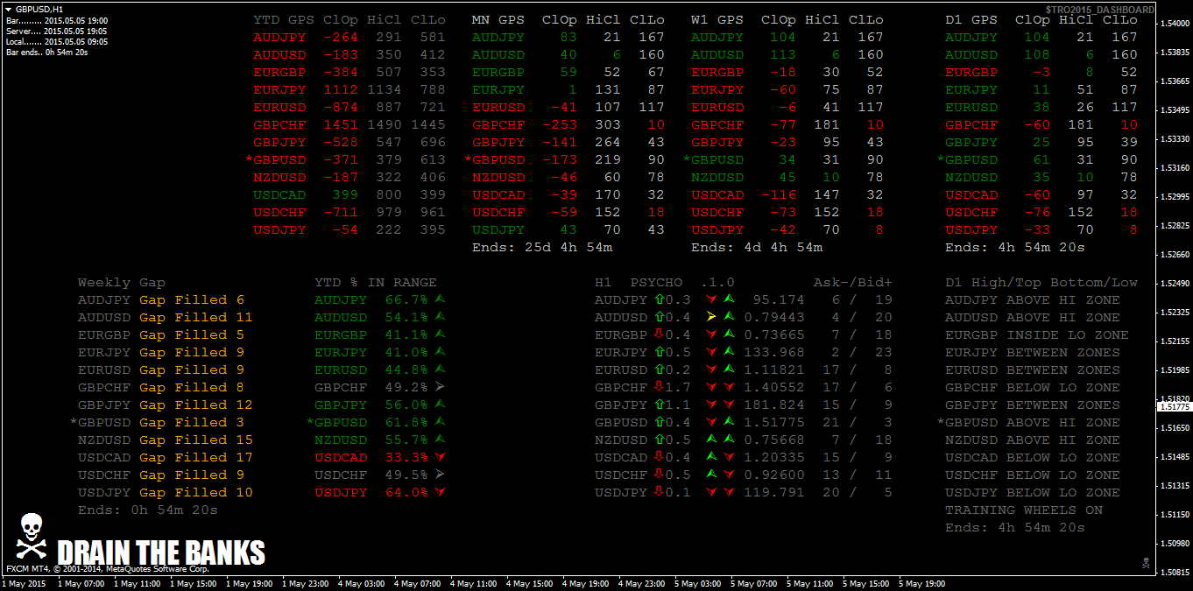Click the green up arrow beside AUDJPY 66.7%
1193x591 pixels.
(x=440, y=299)
